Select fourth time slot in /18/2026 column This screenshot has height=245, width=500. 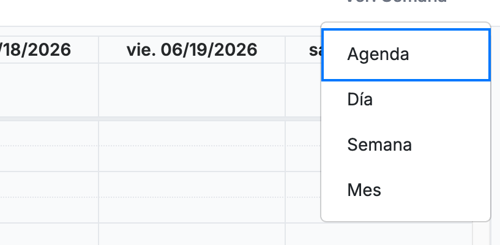(x=49, y=210)
